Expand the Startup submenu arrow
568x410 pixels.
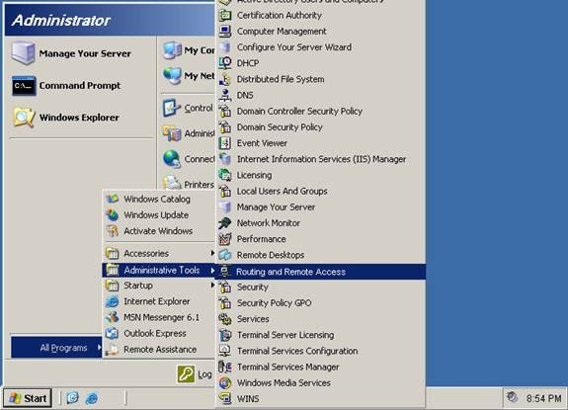pyautogui.click(x=212, y=286)
